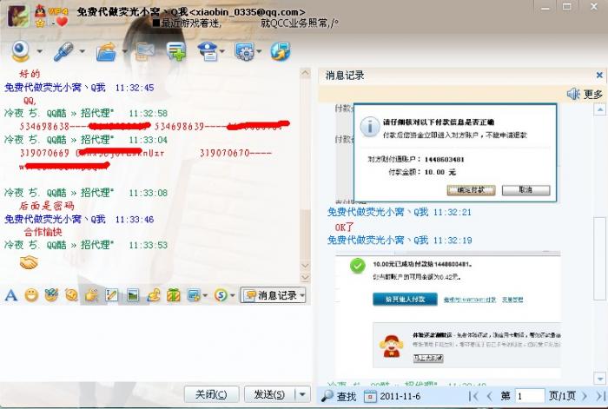
Task: Click date 2011-11-6 in footer
Action: pyautogui.click(x=400, y=396)
